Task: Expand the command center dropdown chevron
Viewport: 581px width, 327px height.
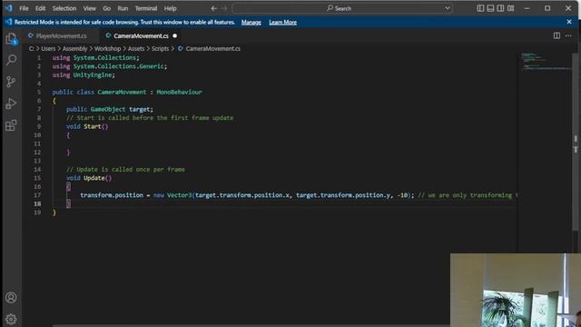Action: [x=448, y=8]
